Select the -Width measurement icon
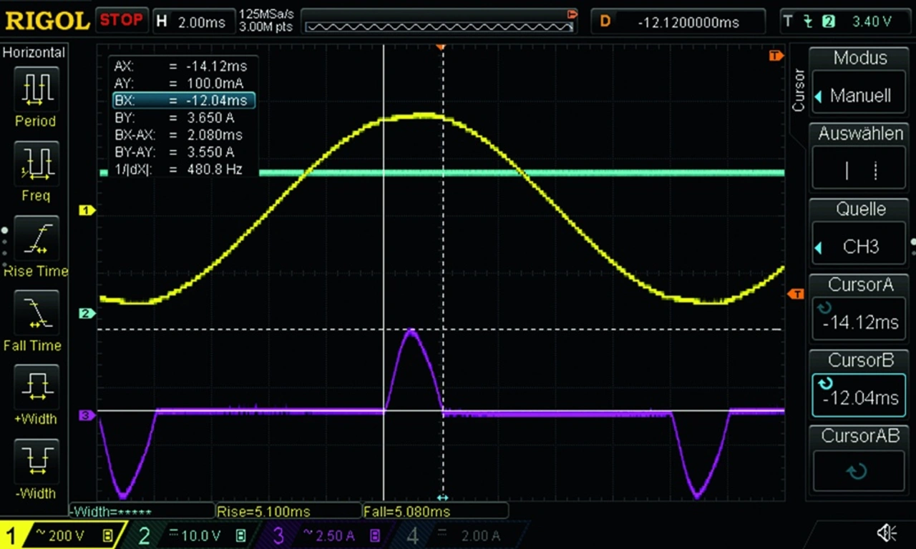 coord(35,460)
